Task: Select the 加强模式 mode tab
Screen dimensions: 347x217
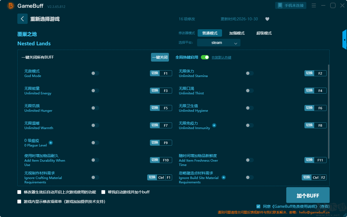Action: pyautogui.click(x=237, y=33)
